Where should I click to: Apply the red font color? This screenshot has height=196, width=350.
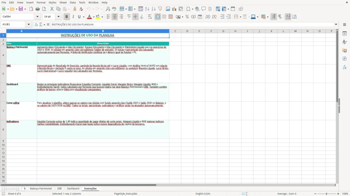point(89,17)
